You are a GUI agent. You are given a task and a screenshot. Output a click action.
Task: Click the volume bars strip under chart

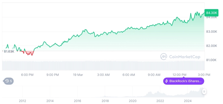[x=103, y=66]
